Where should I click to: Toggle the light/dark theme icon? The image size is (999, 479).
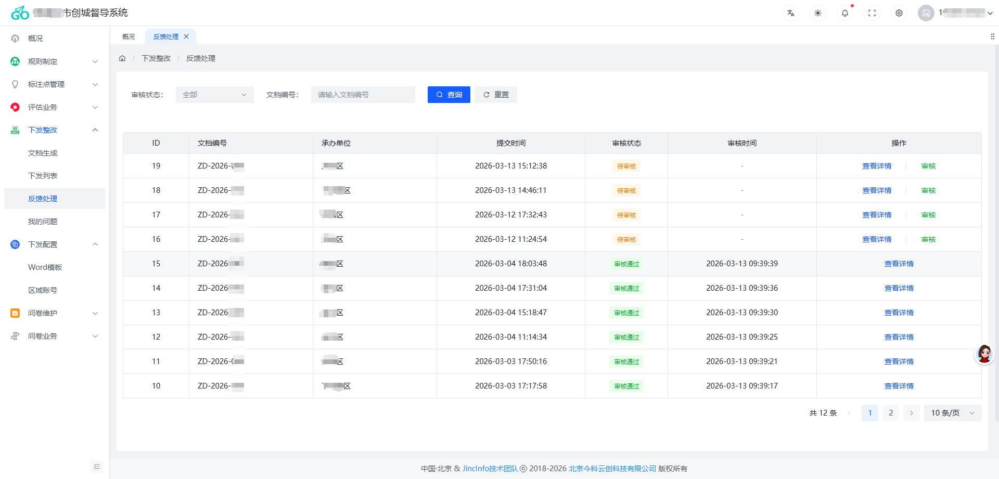coord(818,13)
